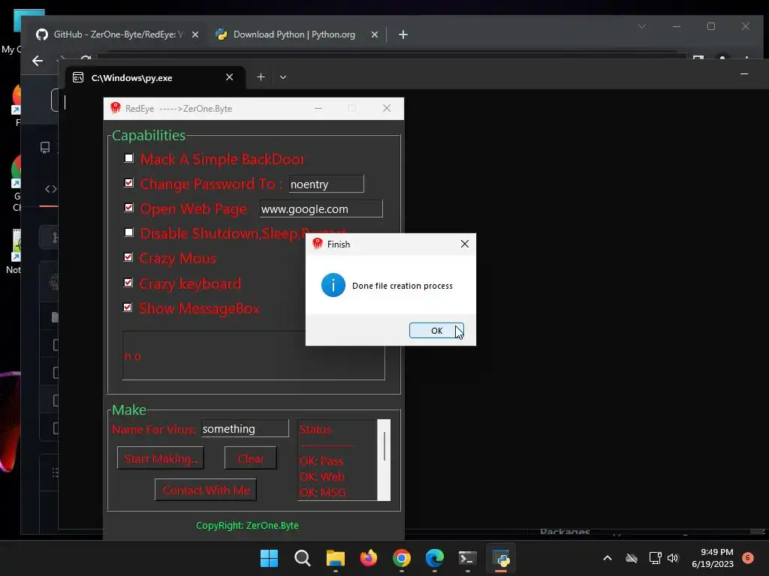769x576 pixels.
Task: Click the browser back arrow
Action: 38,61
